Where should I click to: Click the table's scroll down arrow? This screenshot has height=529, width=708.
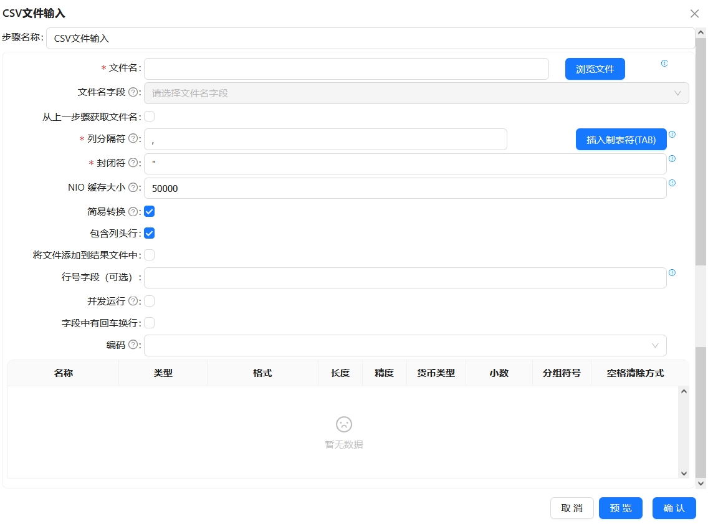tap(684, 473)
